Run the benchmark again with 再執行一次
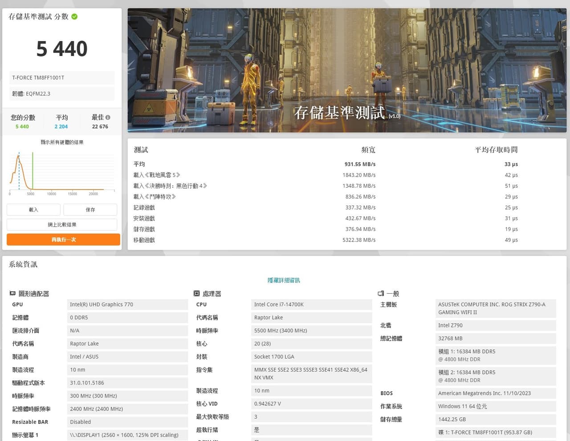Screen dimensions: 570x441 point(63,239)
